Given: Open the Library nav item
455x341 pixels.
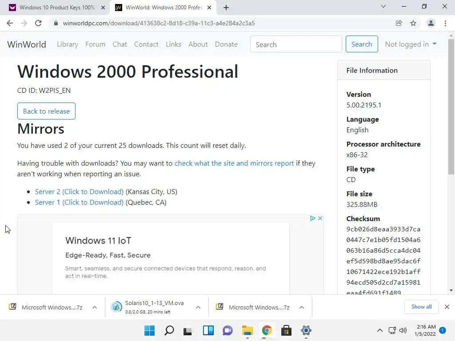Looking at the screenshot, I should (68, 44).
